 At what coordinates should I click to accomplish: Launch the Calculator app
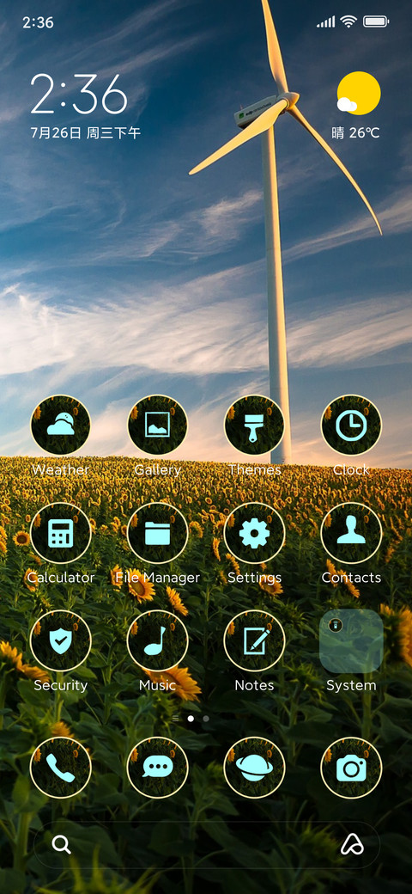coord(60,533)
